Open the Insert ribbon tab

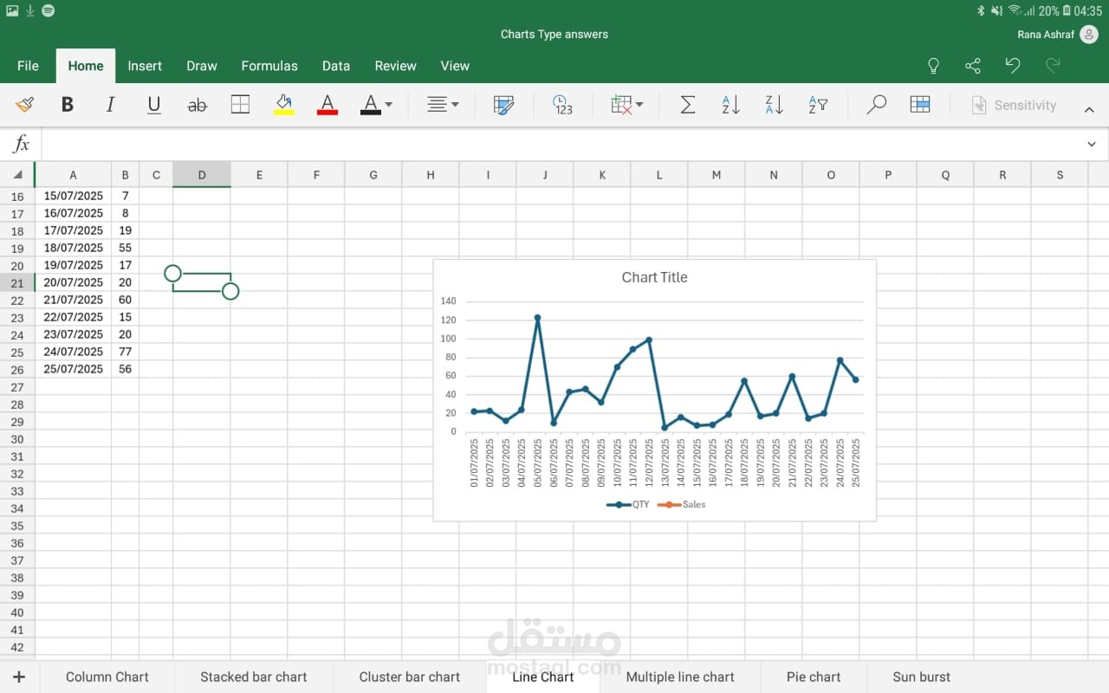tap(145, 66)
